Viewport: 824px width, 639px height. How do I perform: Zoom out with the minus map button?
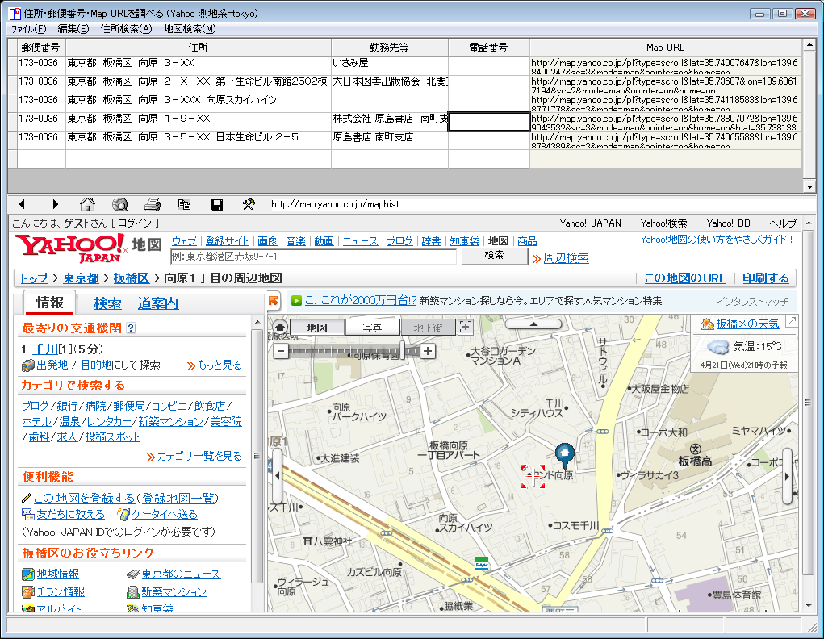281,350
